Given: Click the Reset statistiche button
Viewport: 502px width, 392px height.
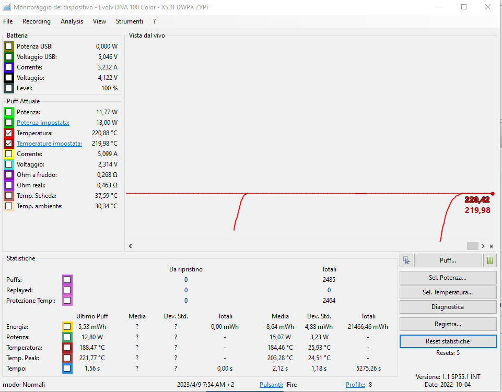Looking at the screenshot, I should [448, 341].
